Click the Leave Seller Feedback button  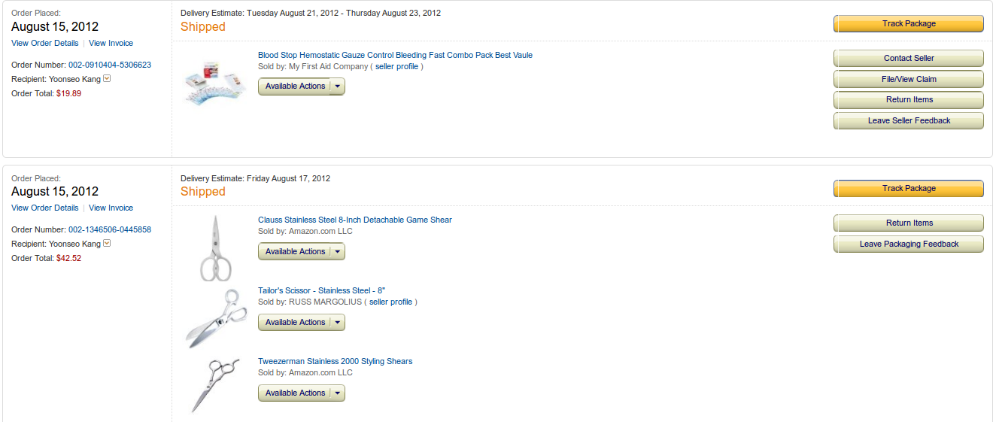(x=909, y=121)
